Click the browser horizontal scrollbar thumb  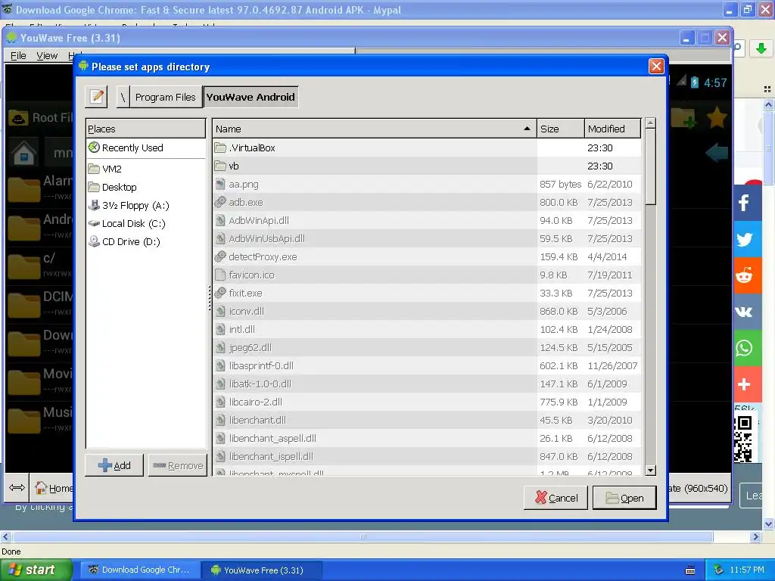tap(363, 536)
